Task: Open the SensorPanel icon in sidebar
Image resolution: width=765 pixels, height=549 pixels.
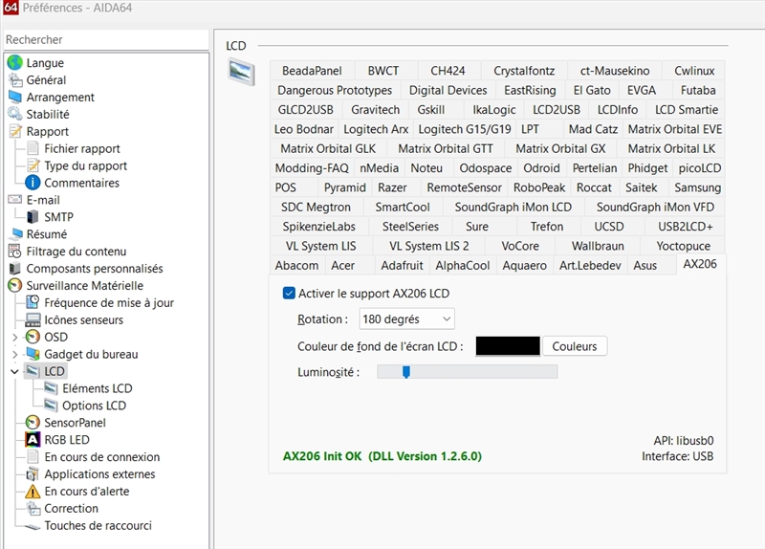Action: coord(33,423)
